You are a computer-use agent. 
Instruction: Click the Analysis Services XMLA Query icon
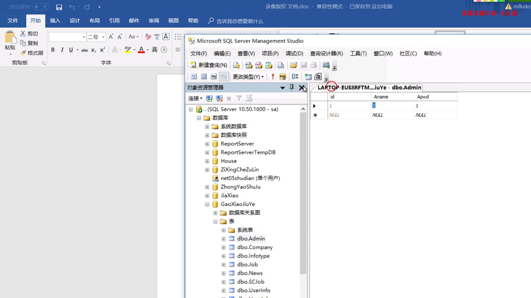tap(269, 65)
